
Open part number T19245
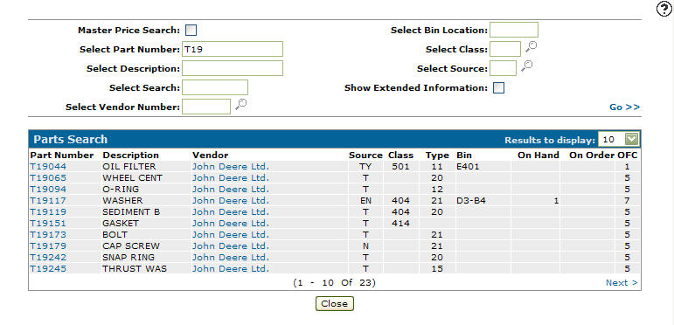[x=48, y=269]
